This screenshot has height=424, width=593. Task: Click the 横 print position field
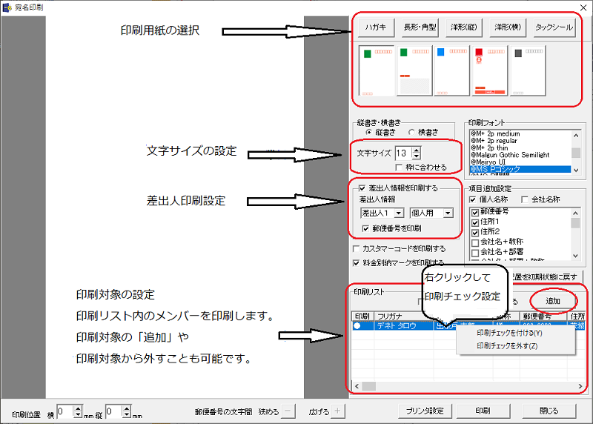click(65, 411)
